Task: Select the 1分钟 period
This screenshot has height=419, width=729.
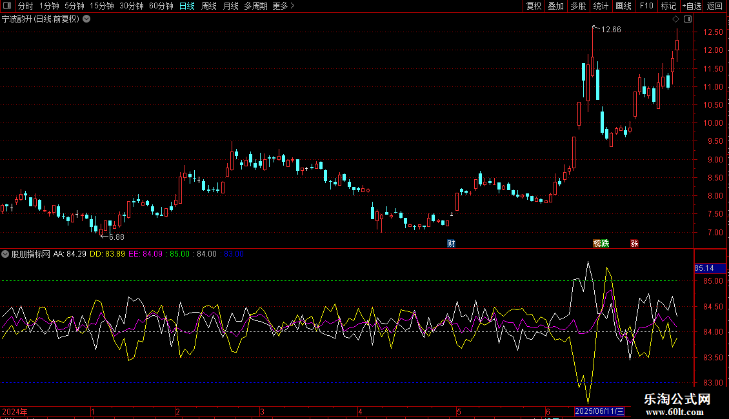Action: click(x=49, y=6)
